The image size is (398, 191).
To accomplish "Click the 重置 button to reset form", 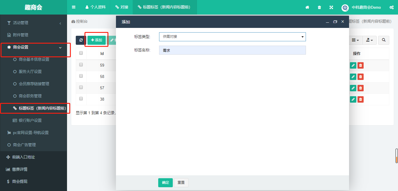I will [x=181, y=183].
